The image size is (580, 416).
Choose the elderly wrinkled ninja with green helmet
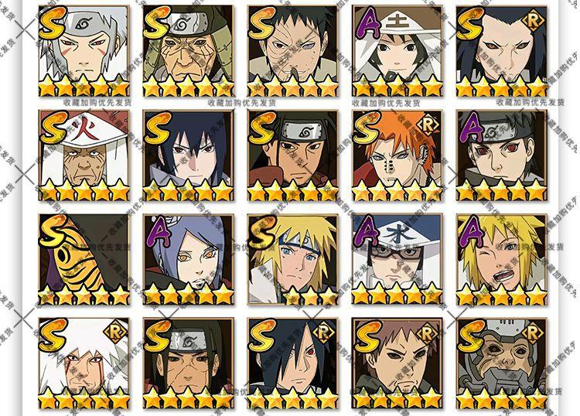(x=188, y=51)
